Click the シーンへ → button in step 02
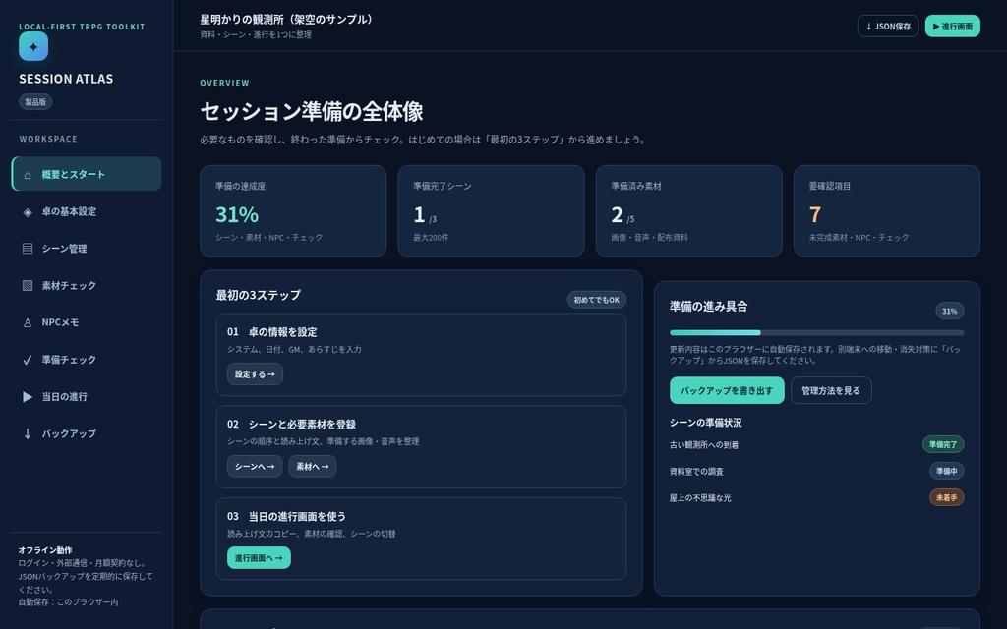 click(x=255, y=467)
